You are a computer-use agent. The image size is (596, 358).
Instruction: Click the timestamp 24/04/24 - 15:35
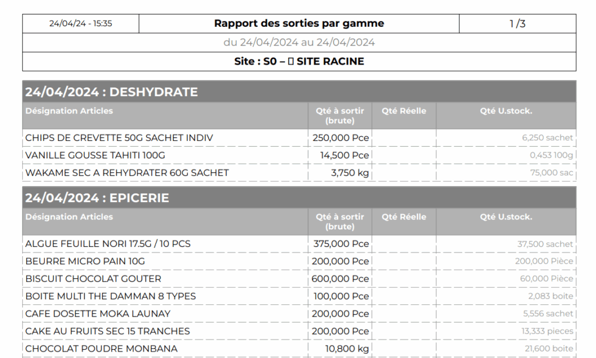[x=80, y=24]
